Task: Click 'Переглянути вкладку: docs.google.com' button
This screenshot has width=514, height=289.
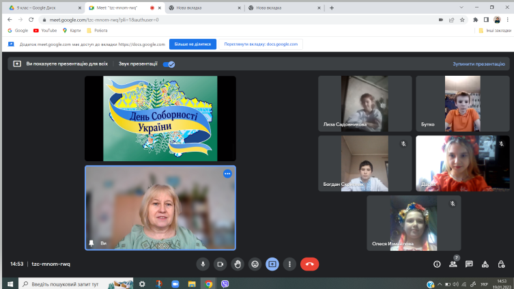Action: (x=260, y=44)
